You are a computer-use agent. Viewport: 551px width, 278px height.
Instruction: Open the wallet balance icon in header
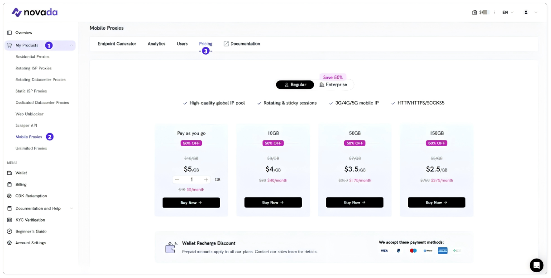click(x=474, y=13)
